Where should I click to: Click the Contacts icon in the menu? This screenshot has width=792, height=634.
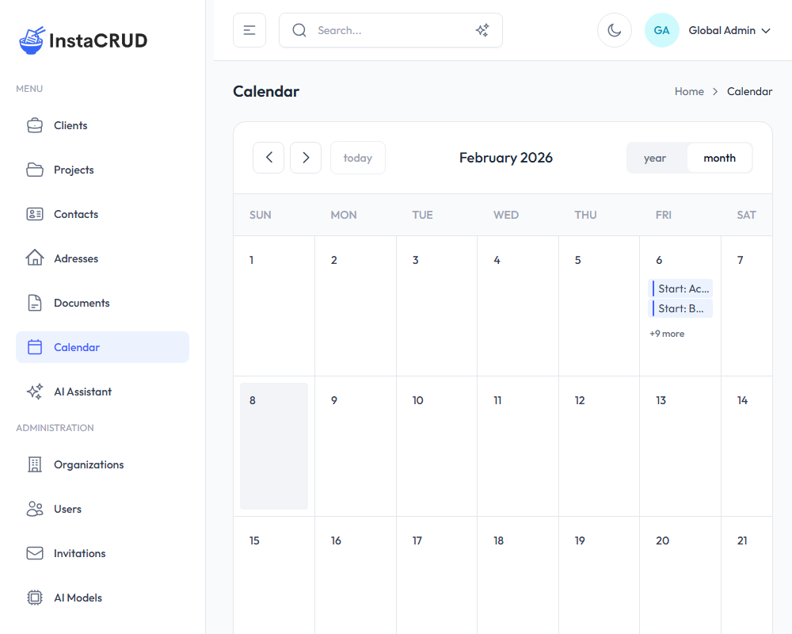(34, 213)
